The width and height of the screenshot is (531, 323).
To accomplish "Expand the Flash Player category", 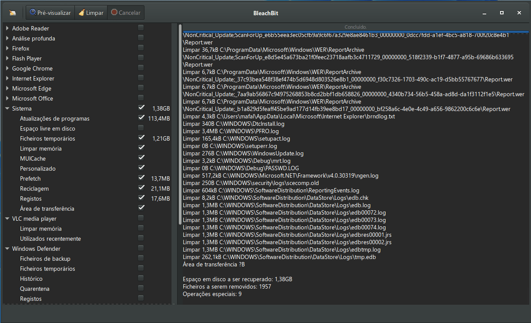I will [x=7, y=58].
